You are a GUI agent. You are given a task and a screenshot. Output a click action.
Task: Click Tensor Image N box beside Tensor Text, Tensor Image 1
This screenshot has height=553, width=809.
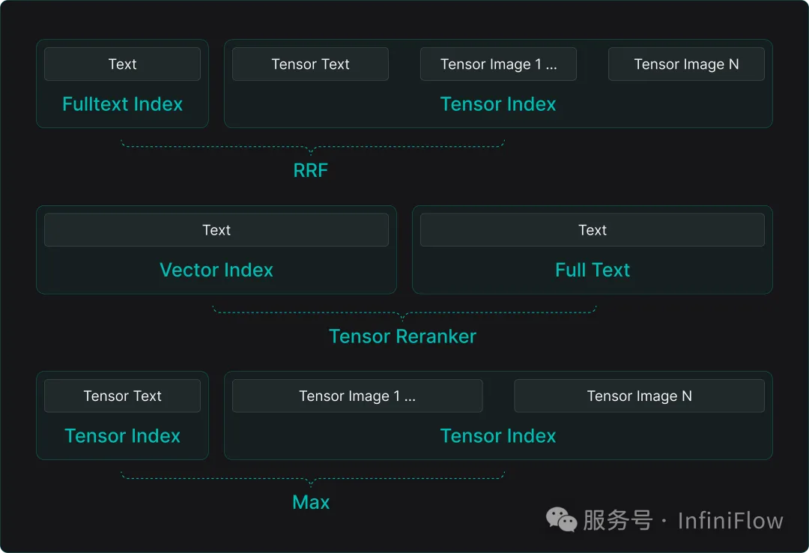[686, 64]
